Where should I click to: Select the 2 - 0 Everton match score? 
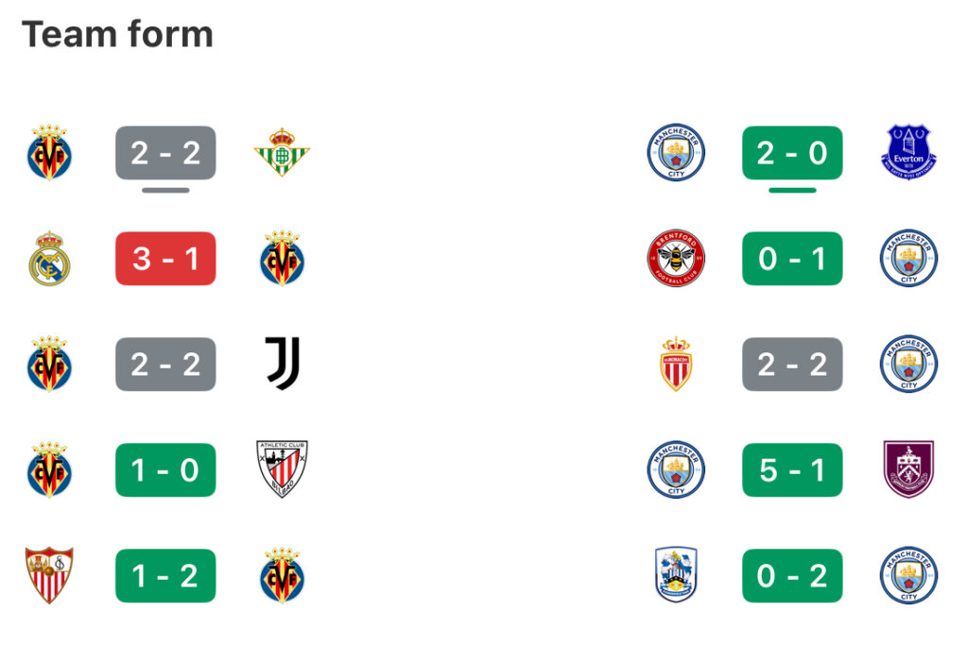click(792, 152)
